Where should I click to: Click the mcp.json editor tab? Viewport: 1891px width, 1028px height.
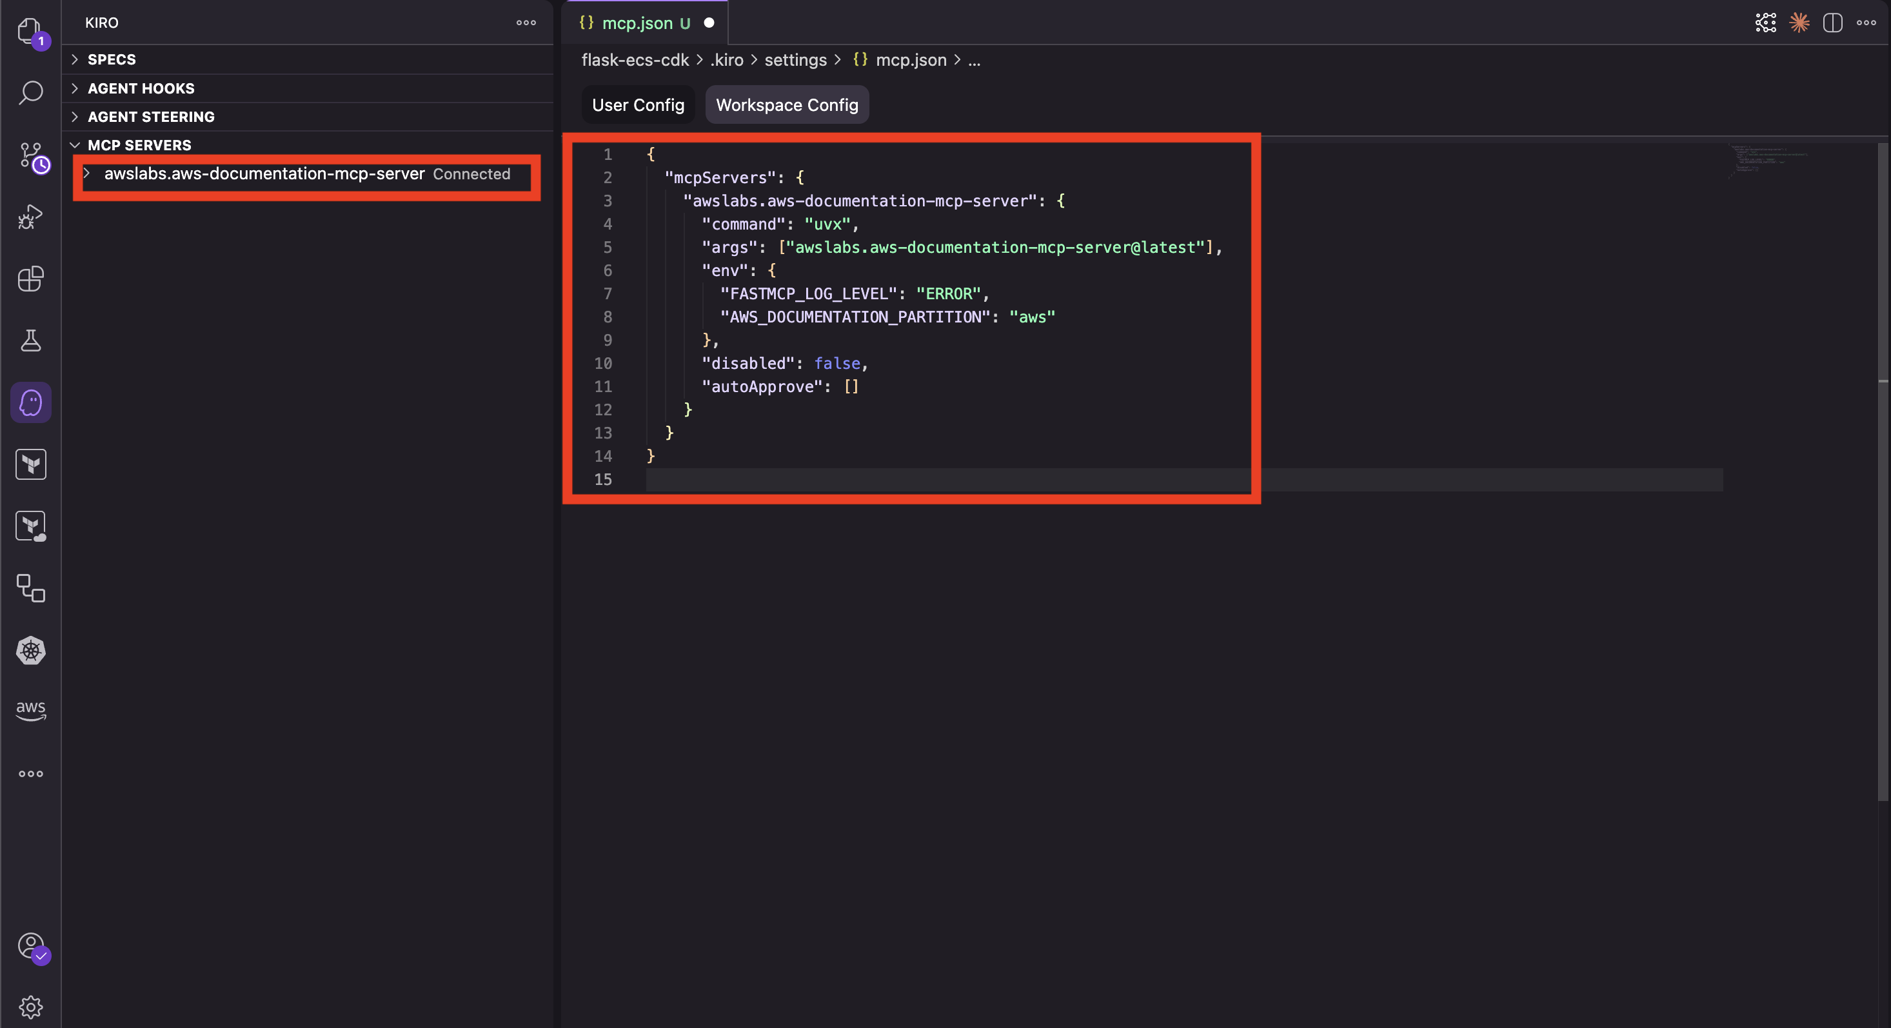637,23
